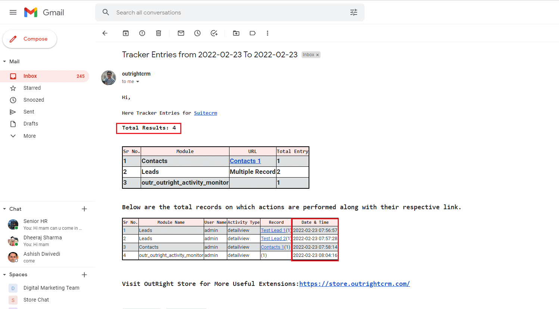Image resolution: width=559 pixels, height=309 pixels.
Task: Go back to the inbox with the back arrow
Action: [x=105, y=33]
